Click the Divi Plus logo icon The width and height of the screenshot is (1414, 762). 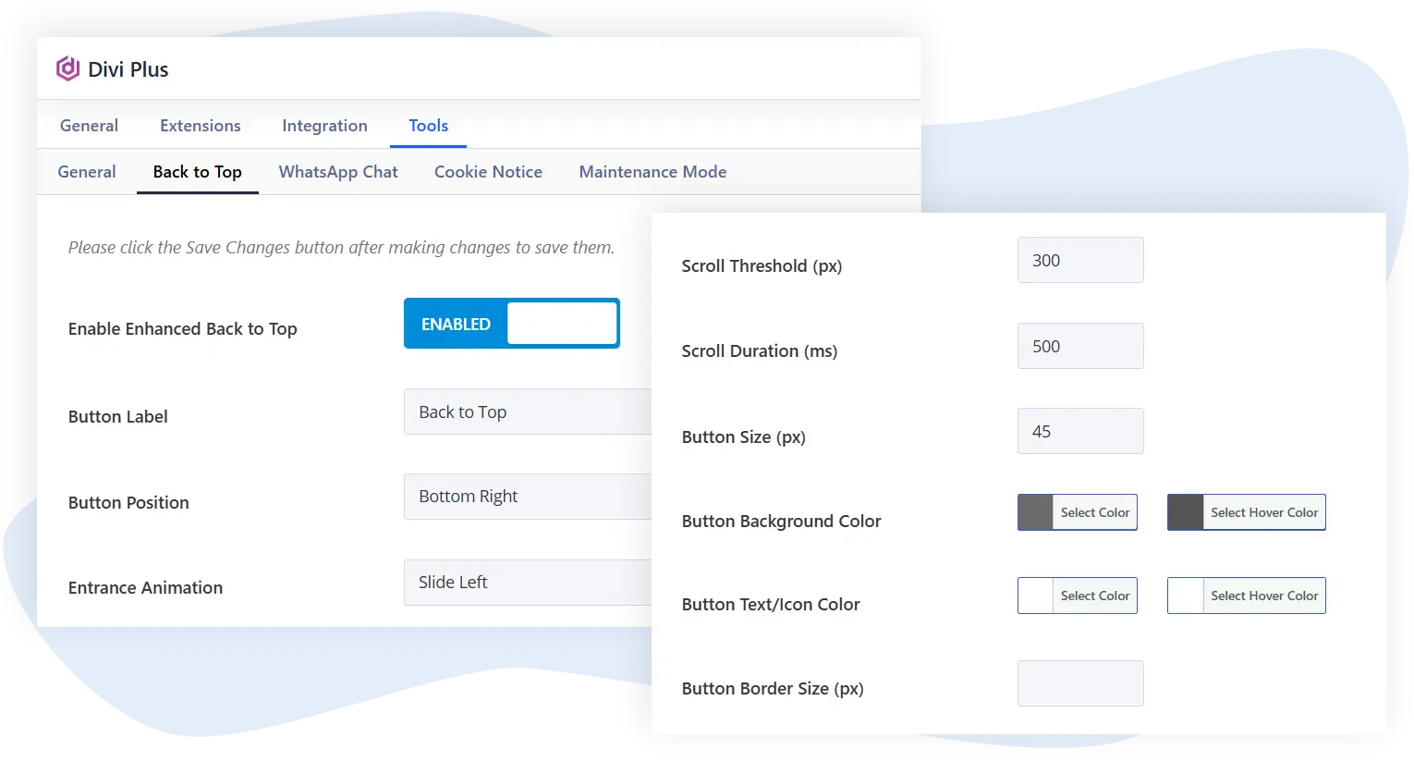point(67,68)
